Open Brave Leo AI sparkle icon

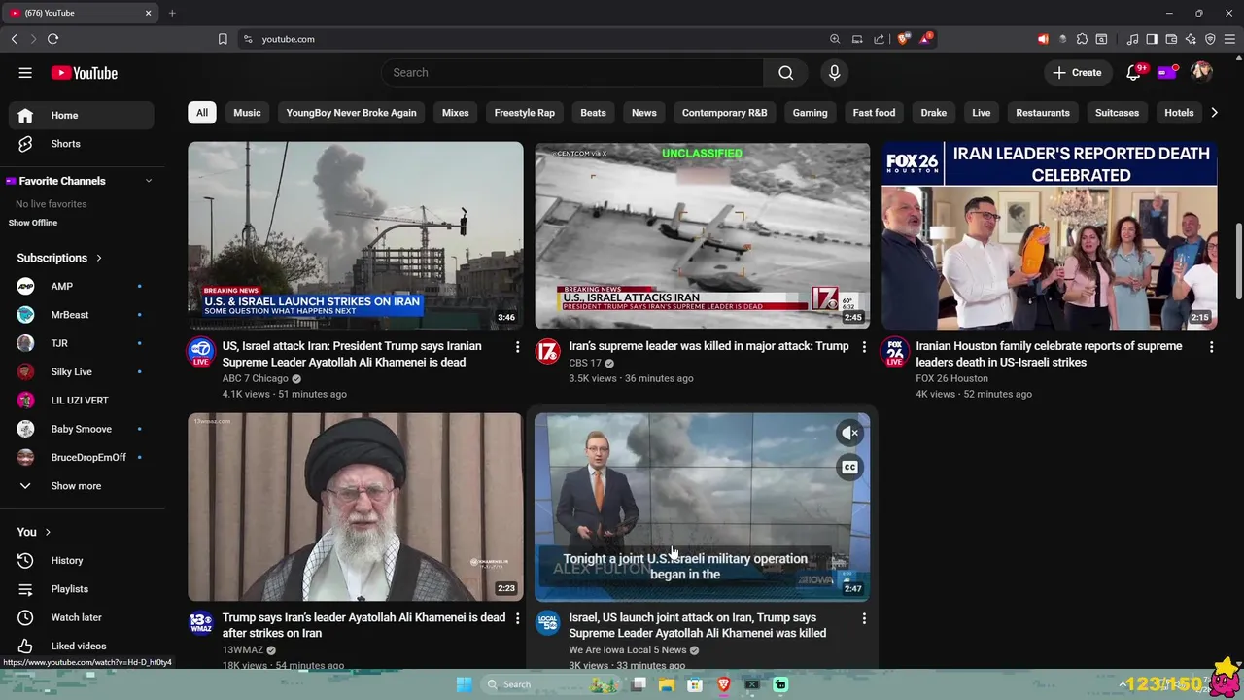[x=1191, y=39]
